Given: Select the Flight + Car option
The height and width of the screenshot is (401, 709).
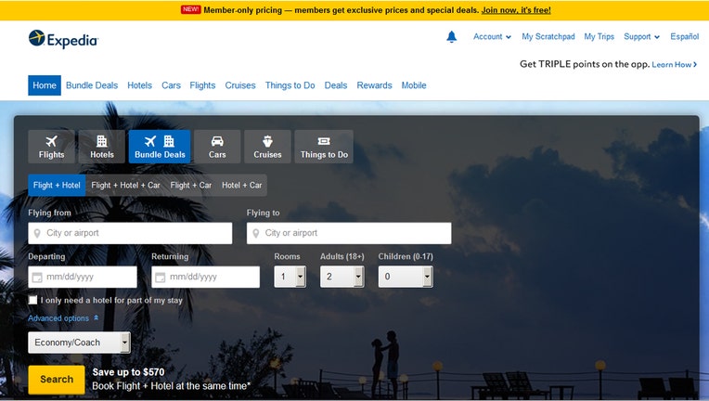Looking at the screenshot, I should pyautogui.click(x=191, y=186).
